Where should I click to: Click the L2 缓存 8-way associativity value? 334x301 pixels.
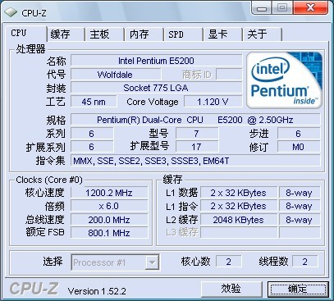[x=300, y=220]
